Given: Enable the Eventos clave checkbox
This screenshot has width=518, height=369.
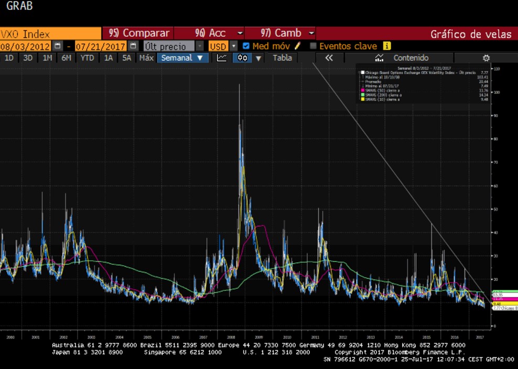Looking at the screenshot, I should pyautogui.click(x=314, y=46).
